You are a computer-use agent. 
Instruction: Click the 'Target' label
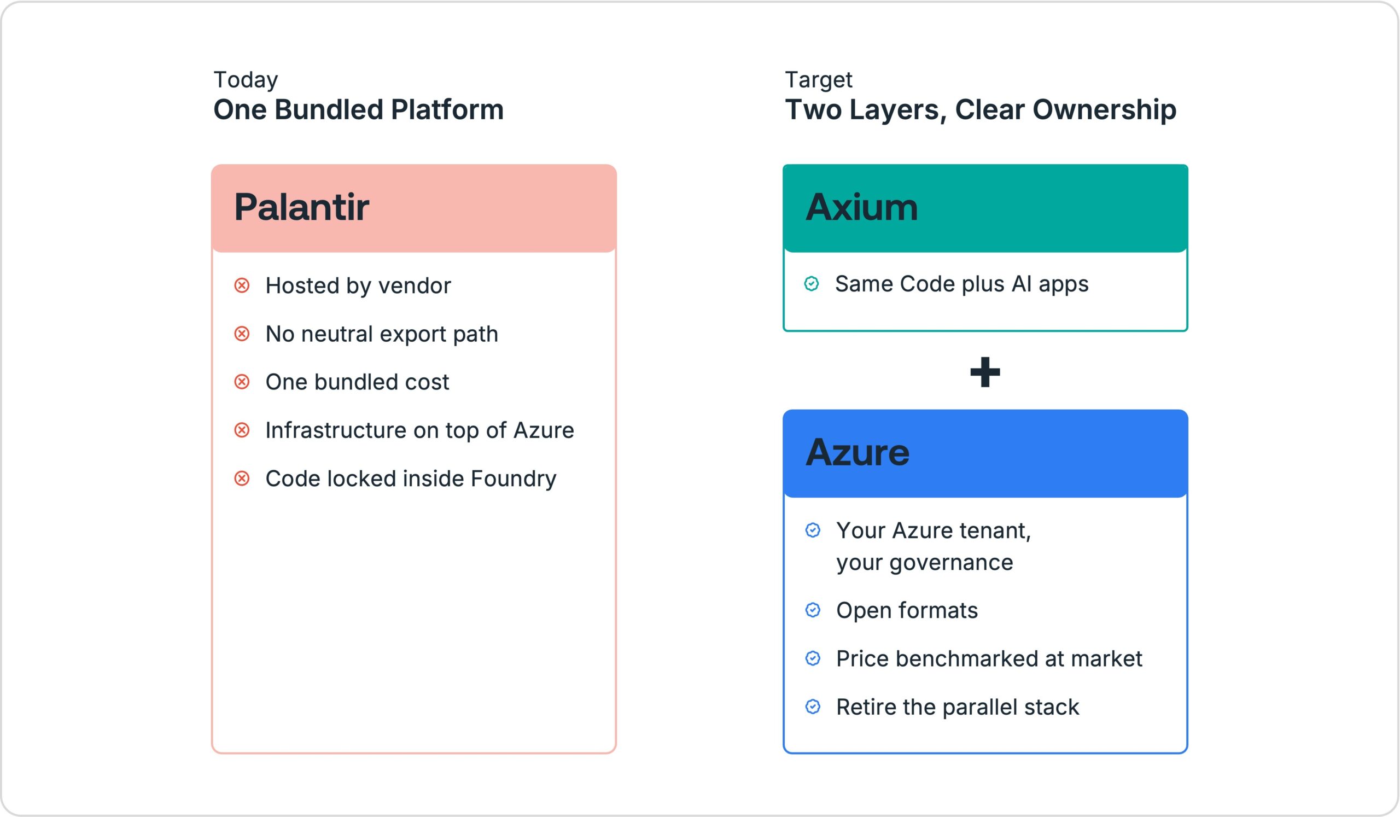(x=818, y=80)
